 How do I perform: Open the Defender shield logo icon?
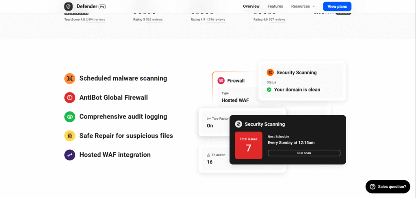click(x=68, y=6)
